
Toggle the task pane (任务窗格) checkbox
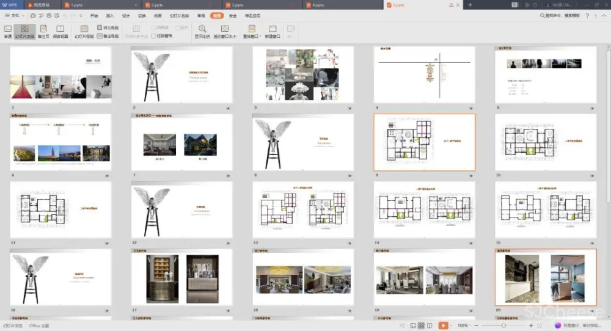tap(154, 36)
